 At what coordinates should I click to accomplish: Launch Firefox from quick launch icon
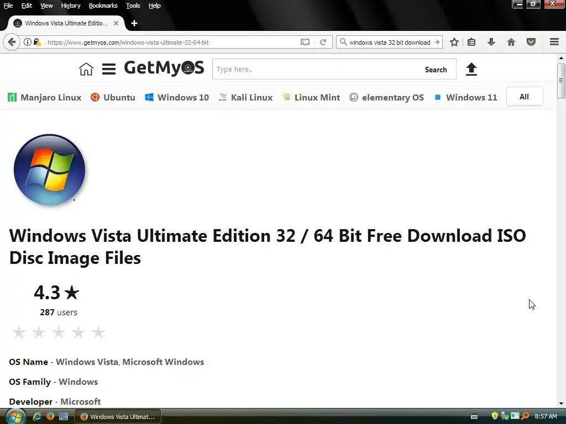pyautogui.click(x=50, y=416)
